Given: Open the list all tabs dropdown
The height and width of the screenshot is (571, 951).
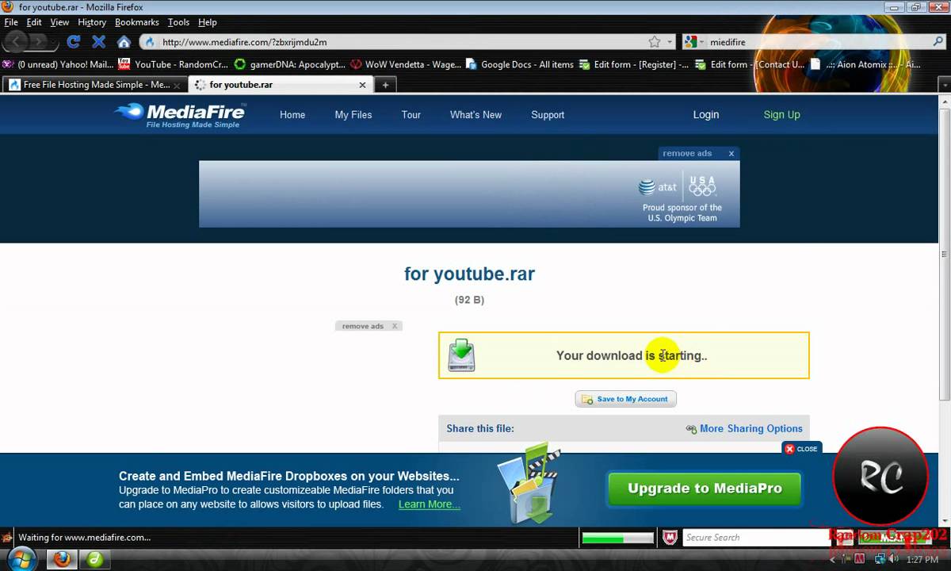Looking at the screenshot, I should click(944, 85).
